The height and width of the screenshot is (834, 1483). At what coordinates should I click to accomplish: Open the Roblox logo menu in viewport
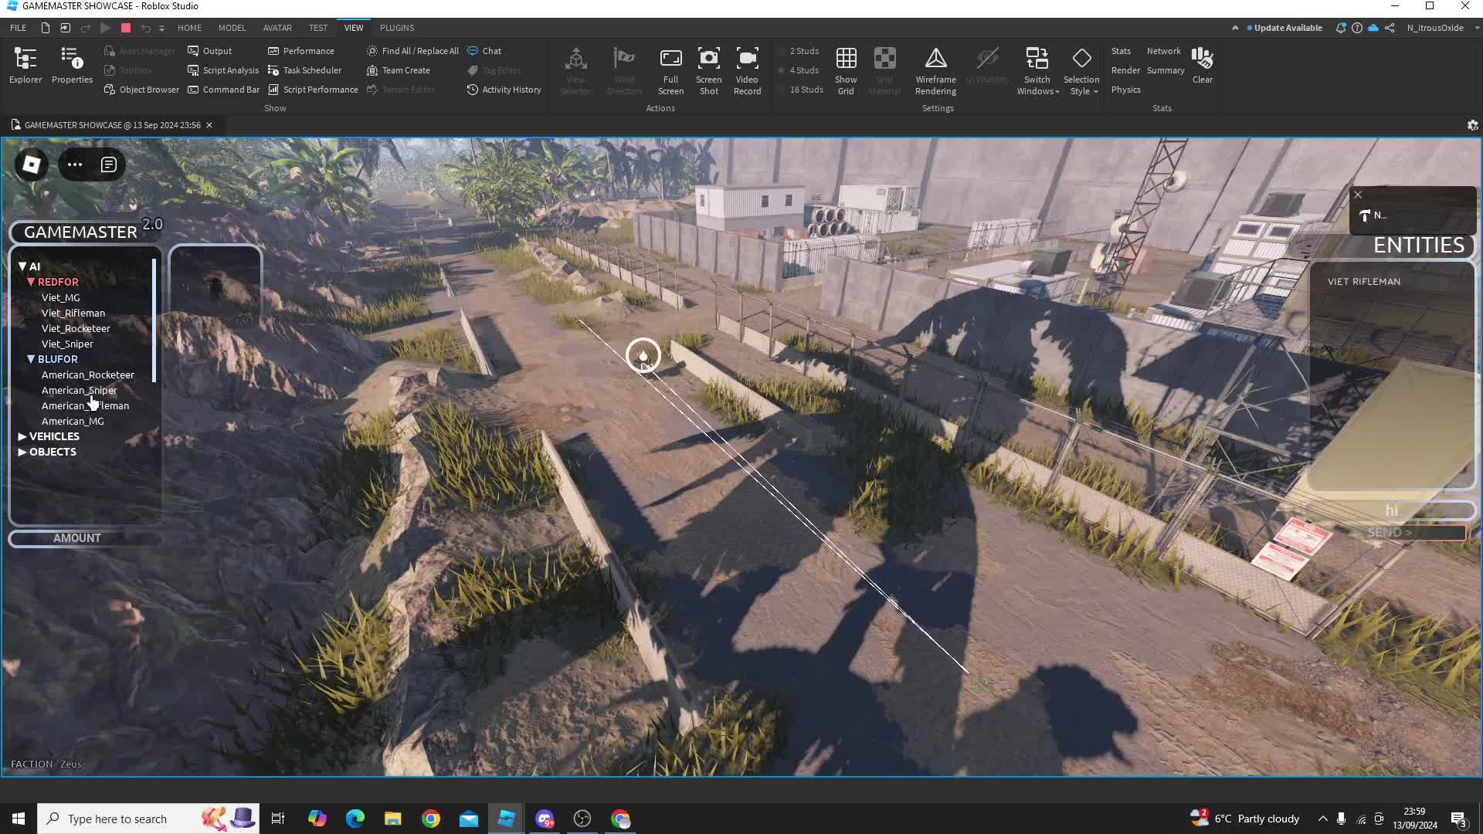click(32, 164)
